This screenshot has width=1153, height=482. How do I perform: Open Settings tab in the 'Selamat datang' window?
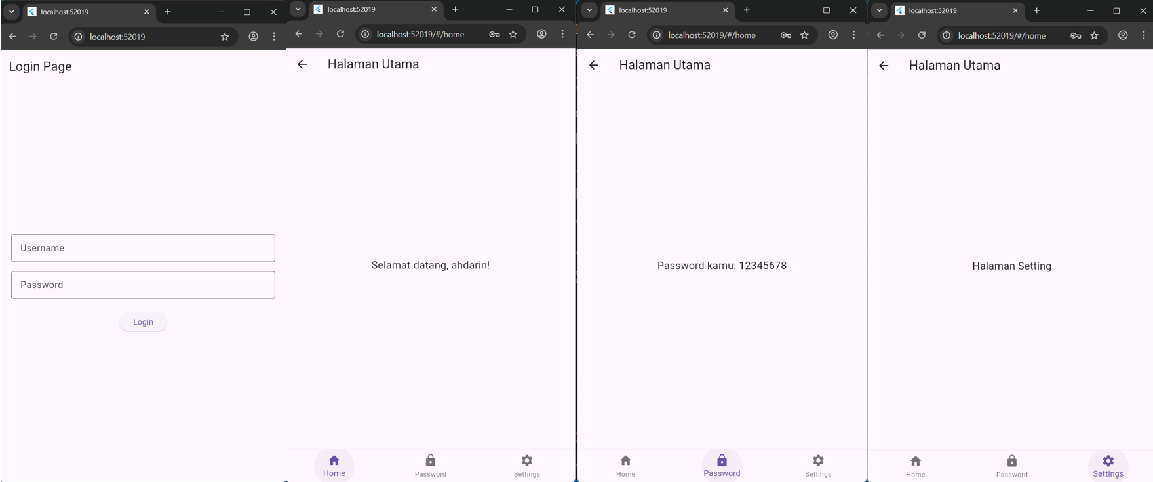point(526,465)
